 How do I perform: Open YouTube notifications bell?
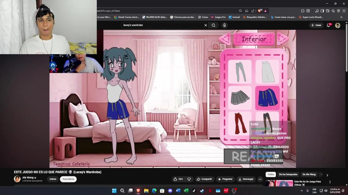click(328, 25)
